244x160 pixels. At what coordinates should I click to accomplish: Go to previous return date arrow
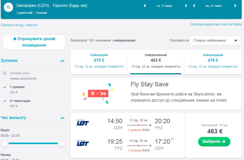click(194, 5)
